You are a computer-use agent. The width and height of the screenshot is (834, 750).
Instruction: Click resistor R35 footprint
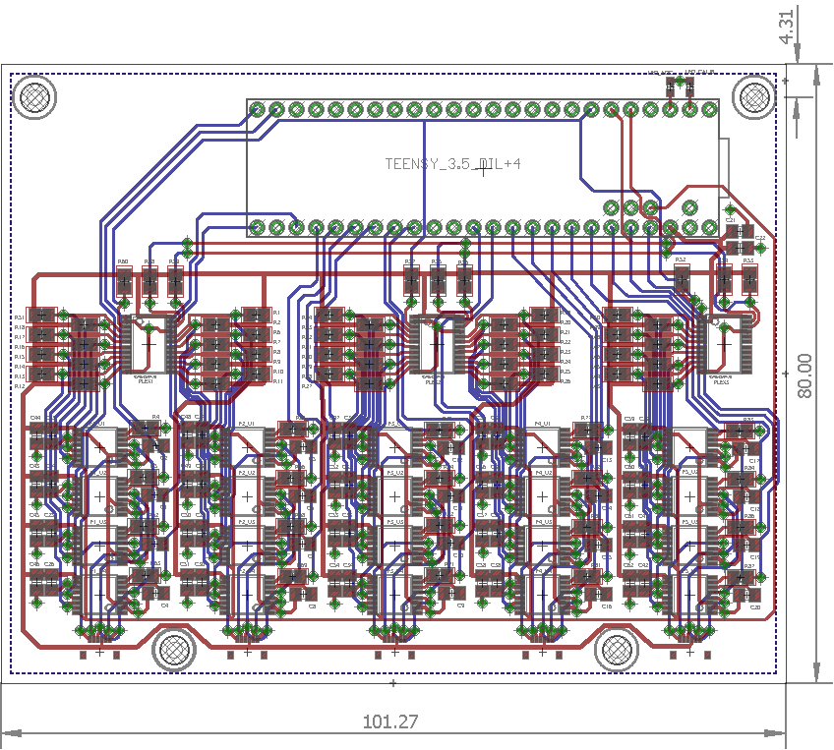pyautogui.click(x=749, y=281)
